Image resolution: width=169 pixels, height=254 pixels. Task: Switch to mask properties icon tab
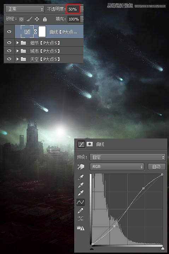[89, 144]
